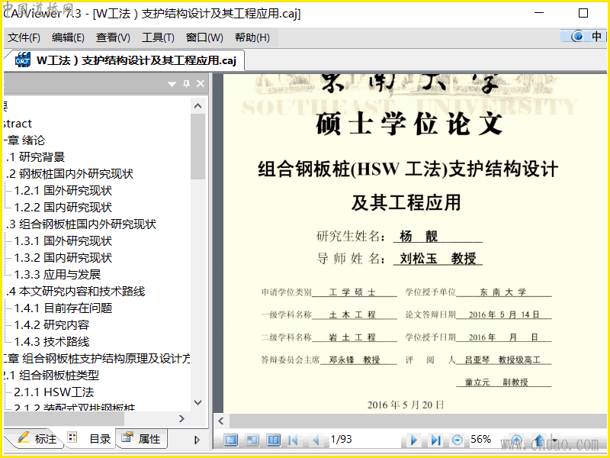Open the 窗口(W) menu
This screenshot has width=610, height=458.
(x=204, y=37)
